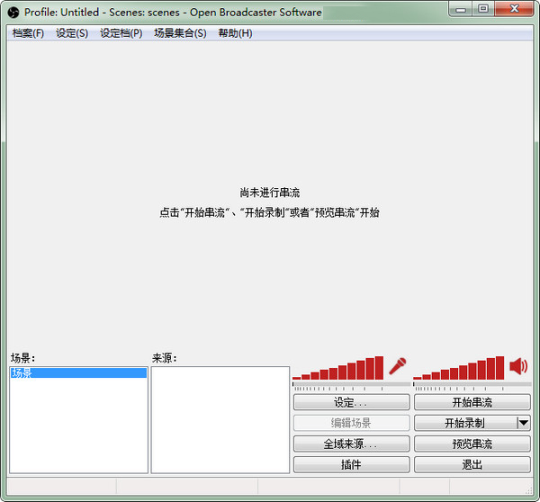
Task: Quit via the 退出 button
Action: click(x=472, y=465)
